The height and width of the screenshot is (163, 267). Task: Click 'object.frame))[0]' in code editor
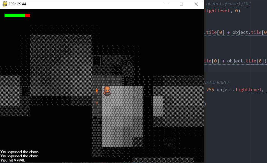coord(228,4)
